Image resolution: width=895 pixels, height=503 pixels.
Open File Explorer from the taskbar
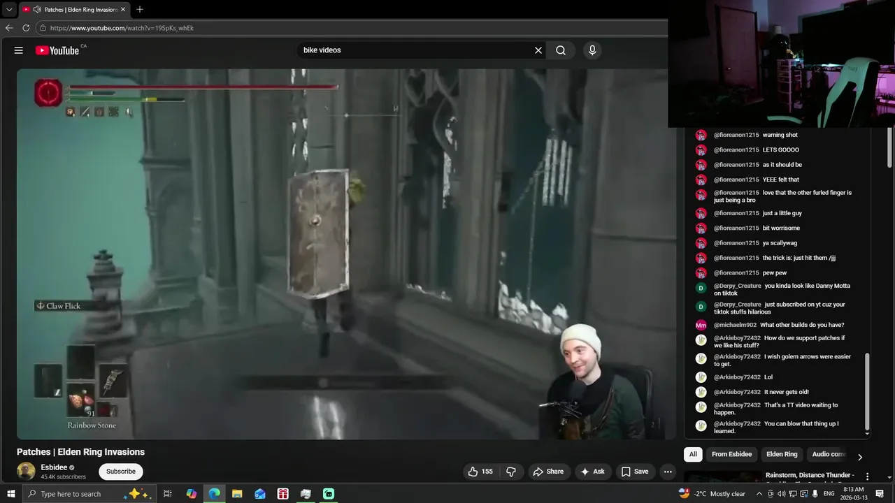[x=237, y=494]
